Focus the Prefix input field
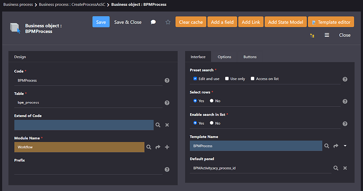Viewport: 363px width, 191px height. point(88,169)
